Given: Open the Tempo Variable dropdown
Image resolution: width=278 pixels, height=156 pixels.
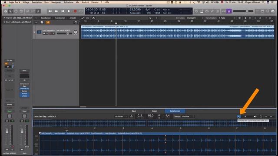Looking at the screenshot, I should pos(188,117).
